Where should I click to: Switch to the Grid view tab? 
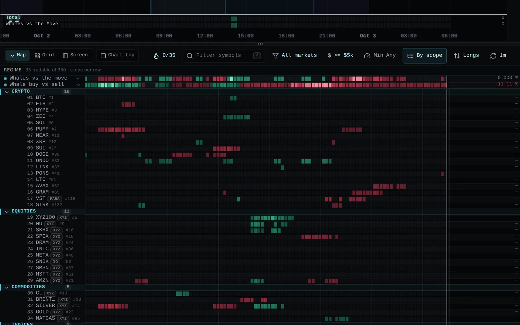click(x=44, y=55)
